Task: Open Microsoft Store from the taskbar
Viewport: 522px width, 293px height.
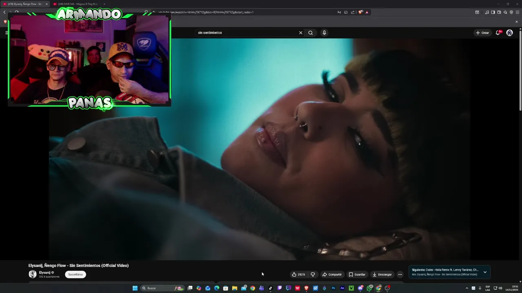Action: tap(226, 288)
